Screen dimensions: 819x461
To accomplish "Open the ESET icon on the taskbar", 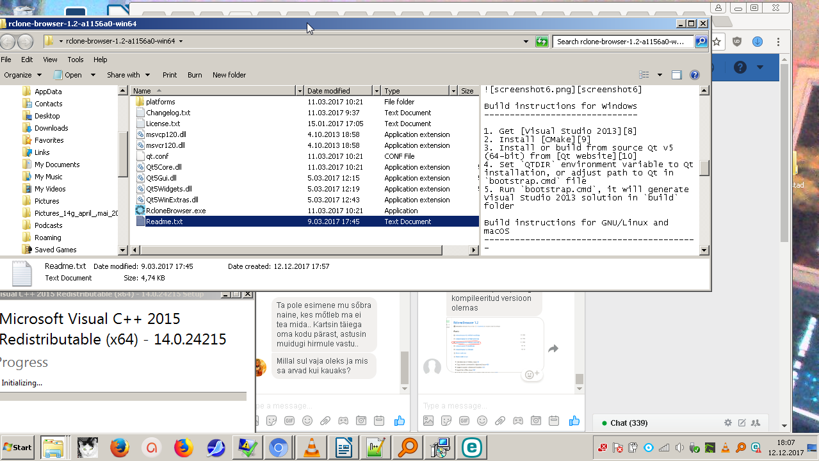I will point(472,448).
